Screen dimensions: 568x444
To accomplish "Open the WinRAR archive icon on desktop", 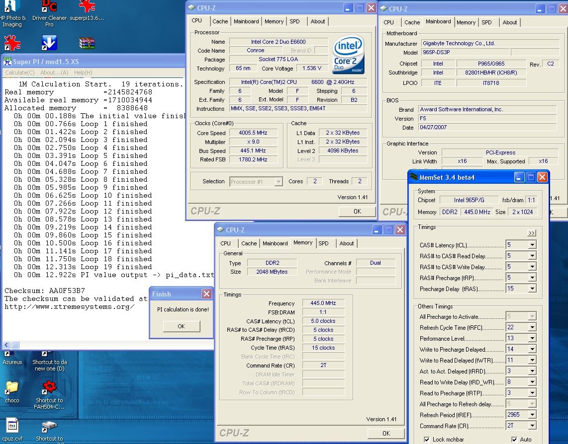I will (x=87, y=43).
